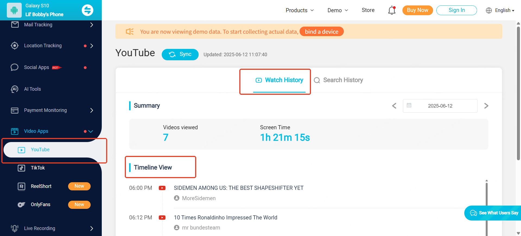Click the calendar icon in date field
The height and width of the screenshot is (236, 521).
click(x=409, y=105)
